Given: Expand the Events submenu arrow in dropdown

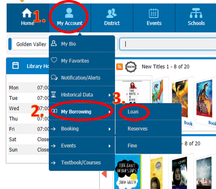Looking at the screenshot, I should 110,146.
